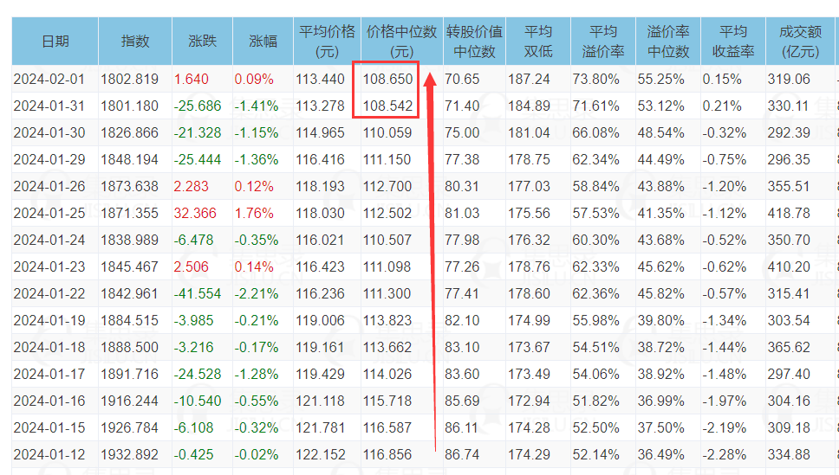Image resolution: width=839 pixels, height=475 pixels.
Task: Click the 2024-01-25 row date
Action: coord(49,213)
